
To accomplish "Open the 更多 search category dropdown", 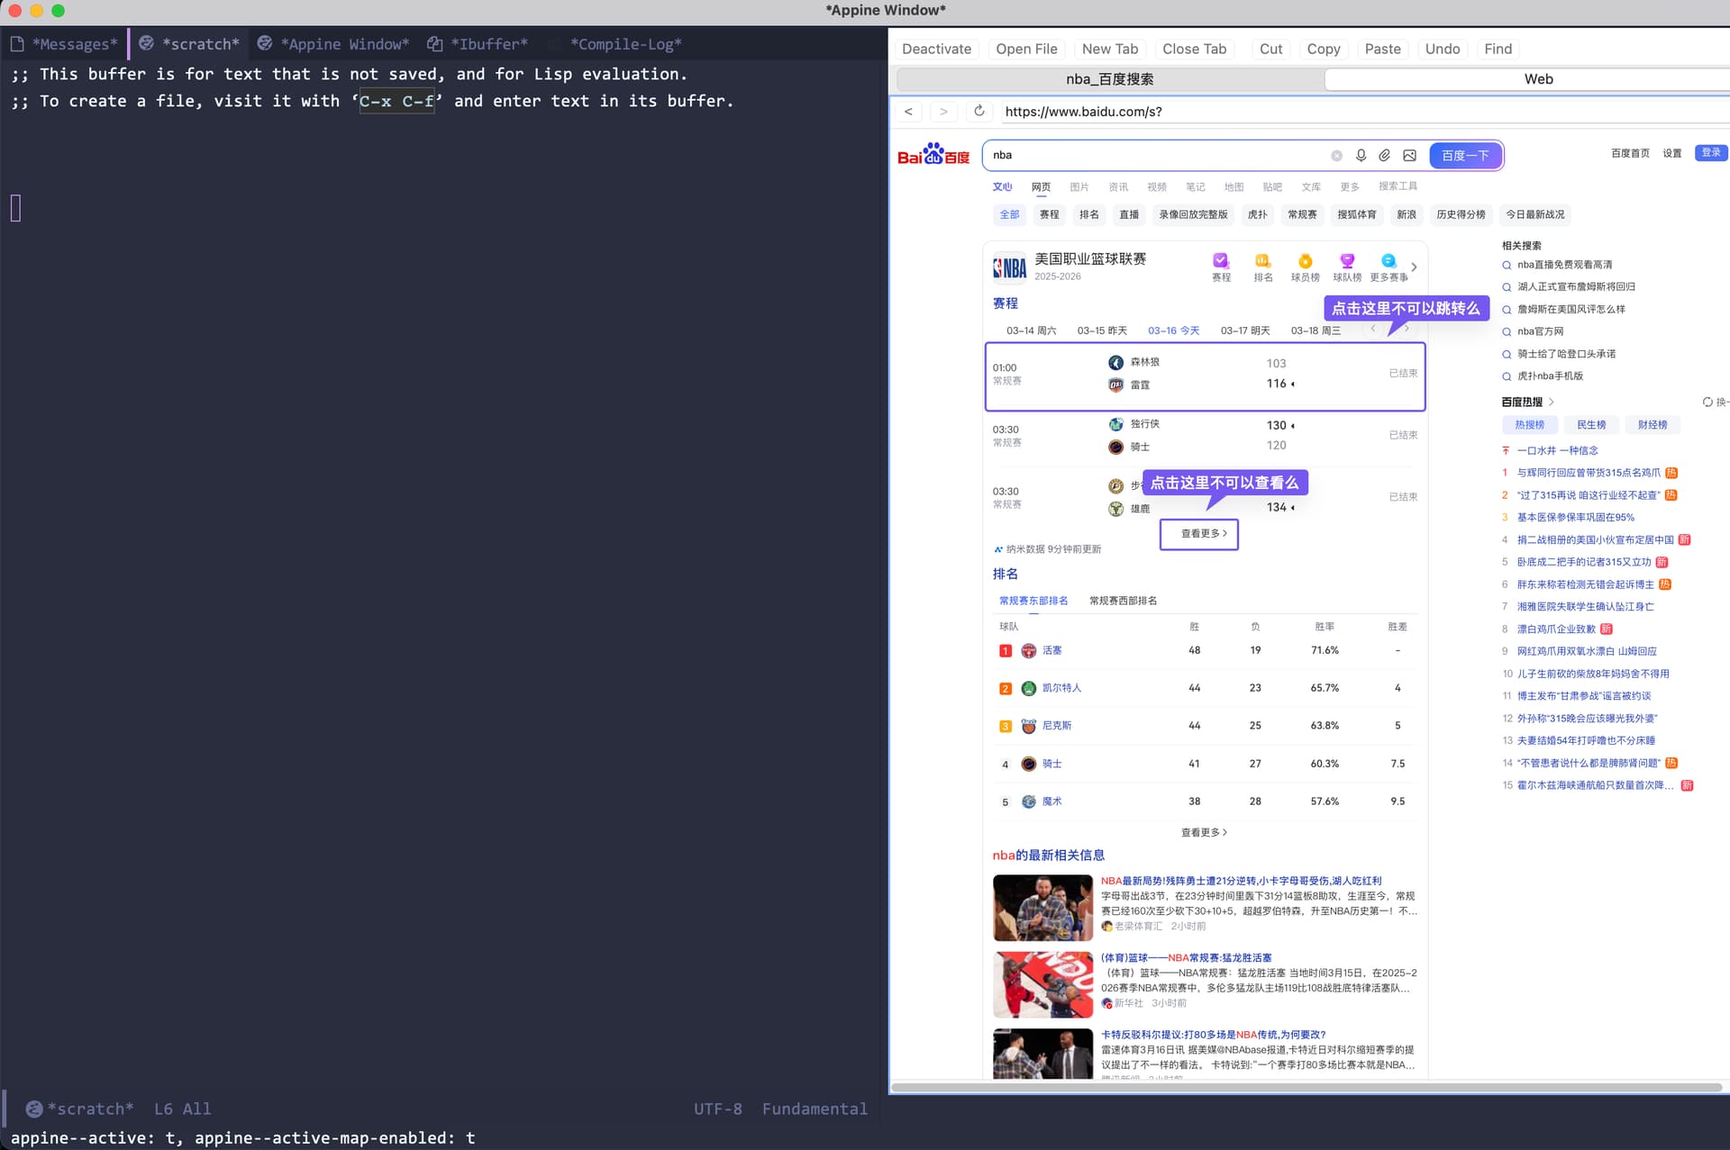I will click(x=1349, y=187).
